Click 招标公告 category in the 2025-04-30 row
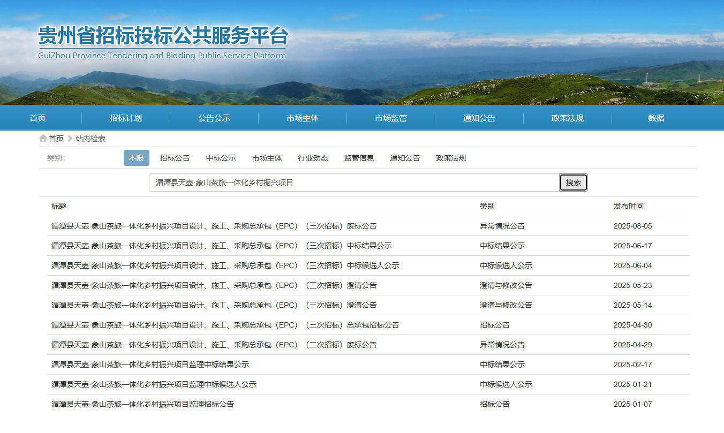 495,325
